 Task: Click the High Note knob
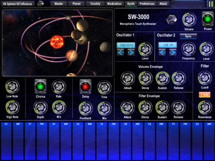point(13,107)
